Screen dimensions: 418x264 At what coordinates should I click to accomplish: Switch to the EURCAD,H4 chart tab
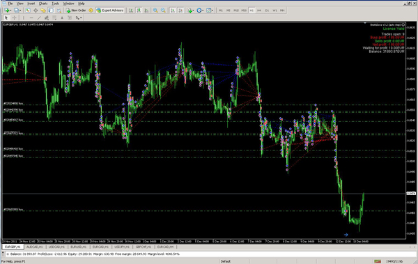pos(165,247)
